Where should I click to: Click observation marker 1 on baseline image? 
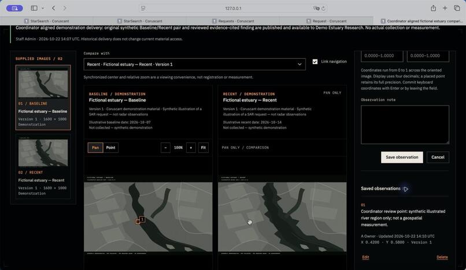coord(142,219)
